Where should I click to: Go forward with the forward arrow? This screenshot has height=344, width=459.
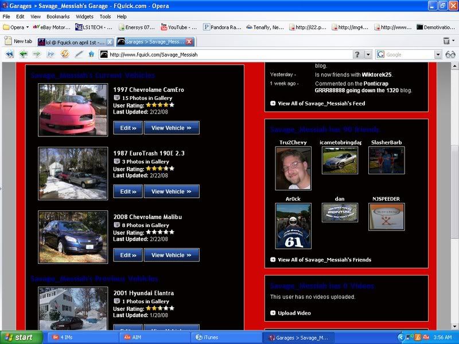37,54
